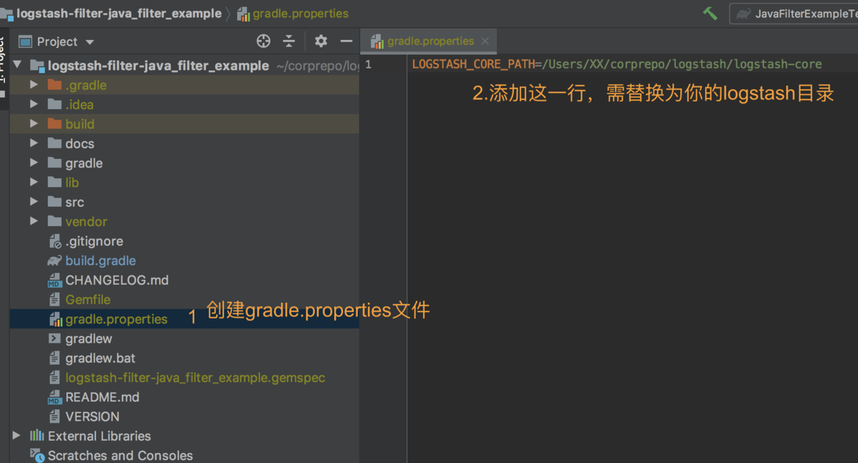Open build.gradle file
The image size is (858, 463).
(x=100, y=261)
